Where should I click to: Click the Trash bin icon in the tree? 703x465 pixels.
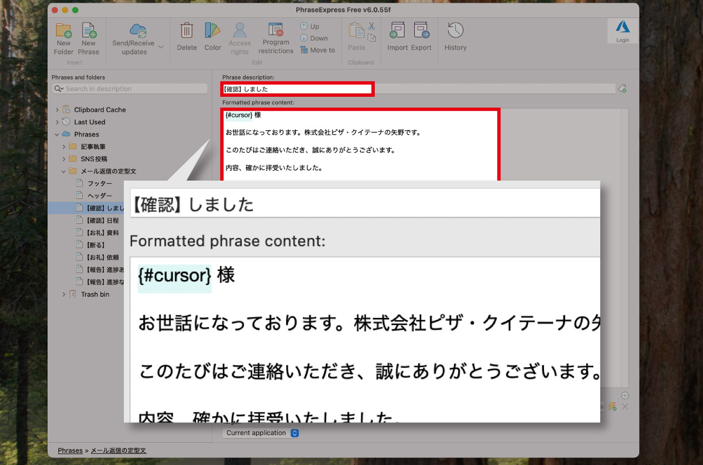[x=72, y=294]
